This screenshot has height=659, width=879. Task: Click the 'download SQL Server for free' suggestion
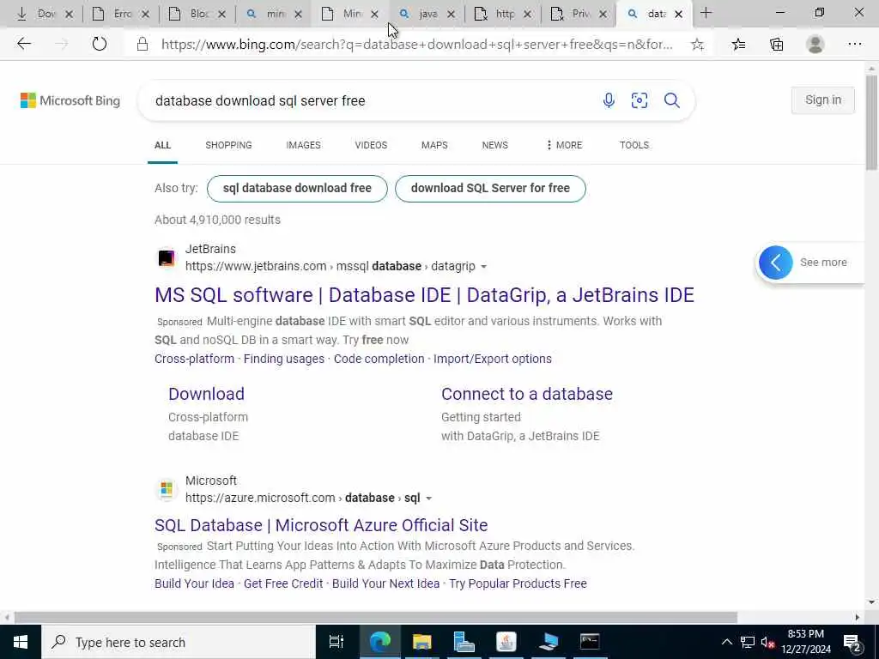(x=490, y=188)
